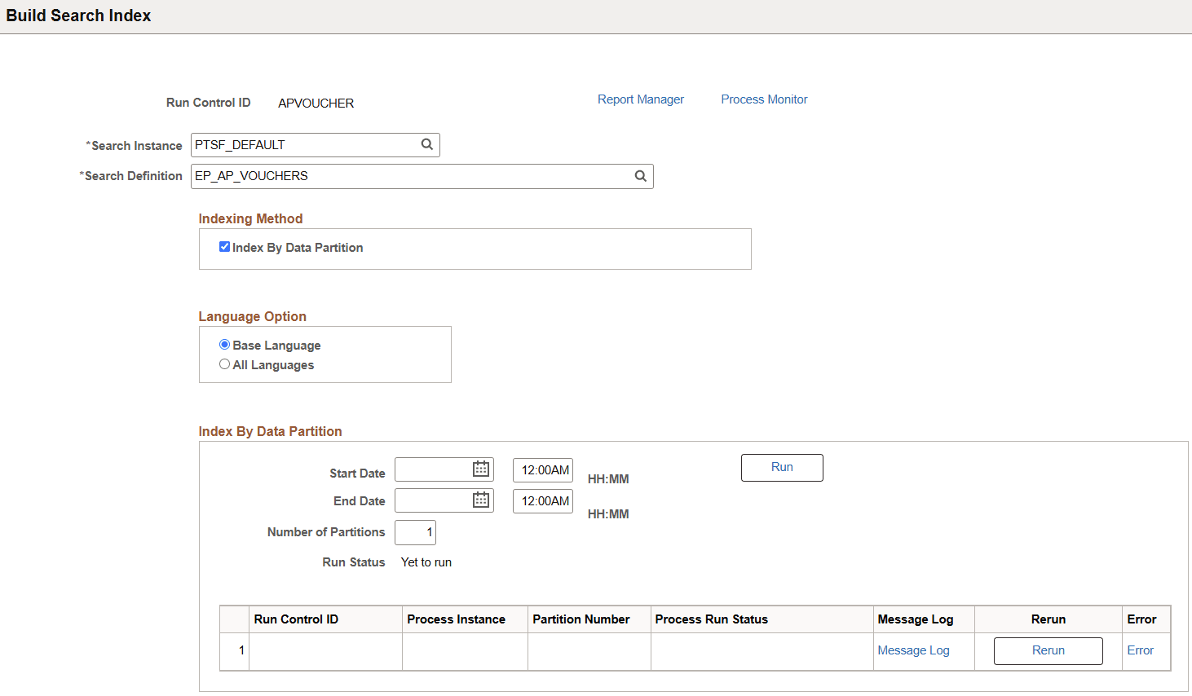Image resolution: width=1192 pixels, height=696 pixels.
Task: Open the Process Monitor link
Action: (763, 99)
